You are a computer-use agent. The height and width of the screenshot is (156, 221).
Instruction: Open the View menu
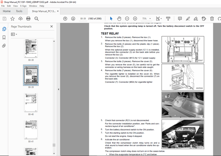click(15, 6)
